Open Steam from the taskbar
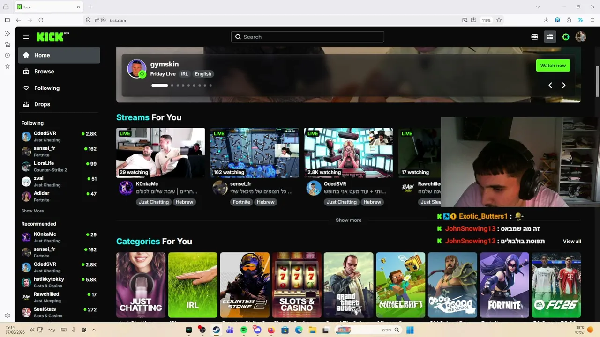Image resolution: width=600 pixels, height=337 pixels. 216,330
